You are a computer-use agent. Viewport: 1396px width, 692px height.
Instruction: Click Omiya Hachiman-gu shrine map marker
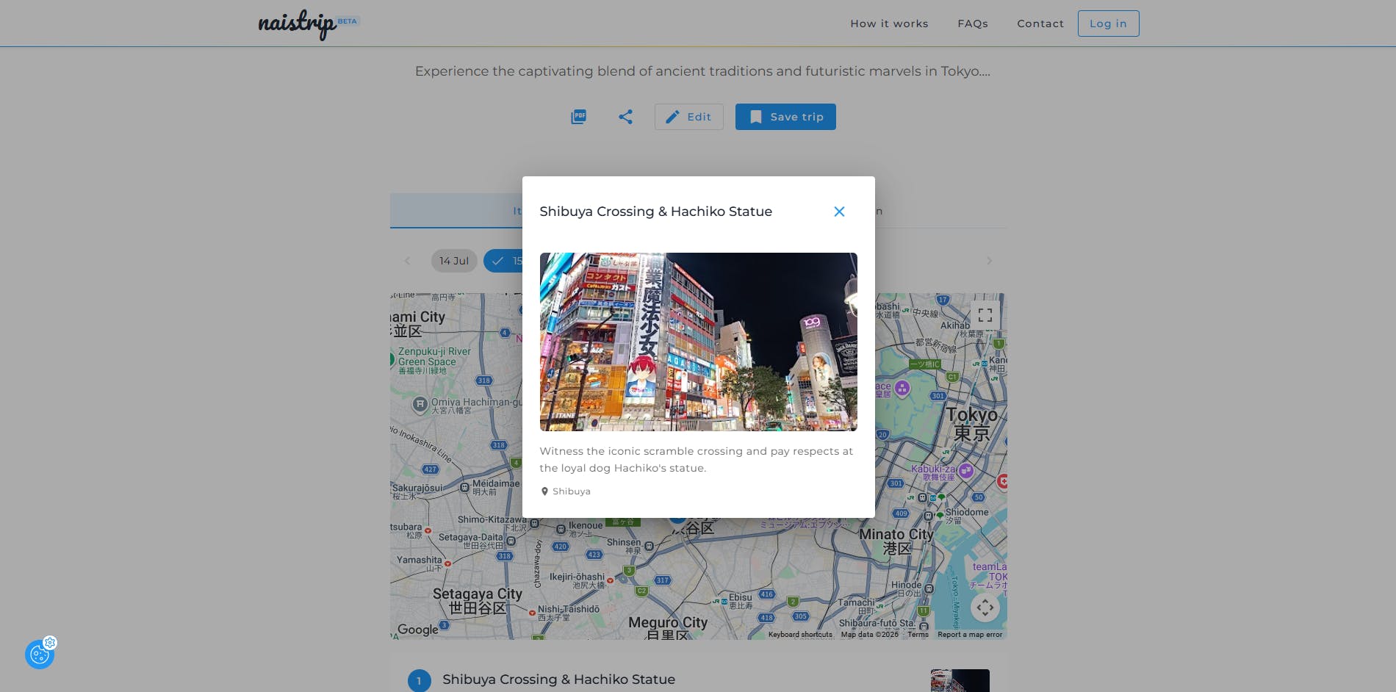tap(420, 404)
